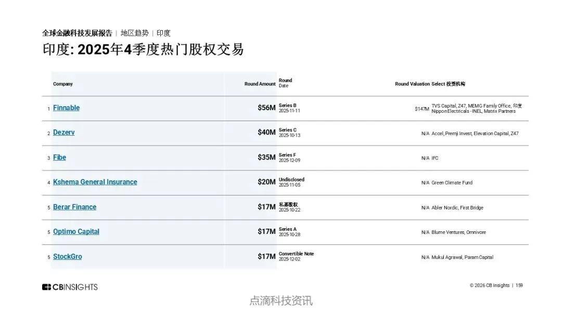The height and width of the screenshot is (316, 562).
Task: Click the $147M valuation for Finnable
Action: [422, 109]
